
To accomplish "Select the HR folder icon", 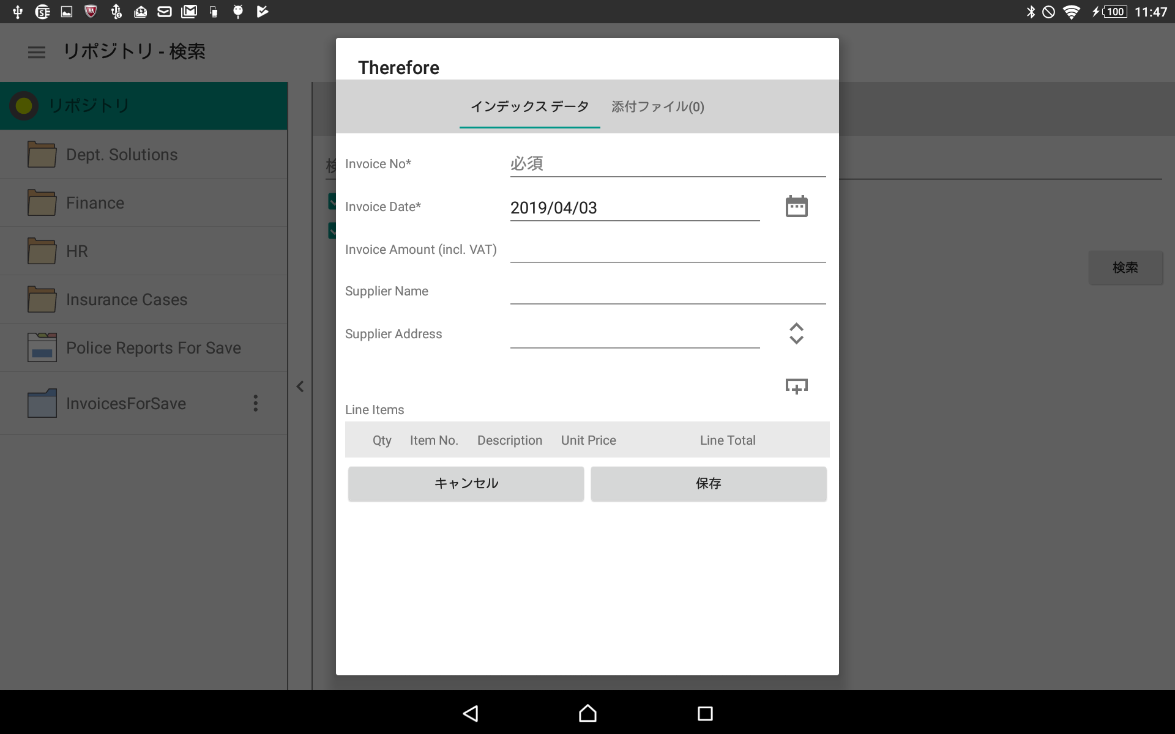I will [42, 251].
